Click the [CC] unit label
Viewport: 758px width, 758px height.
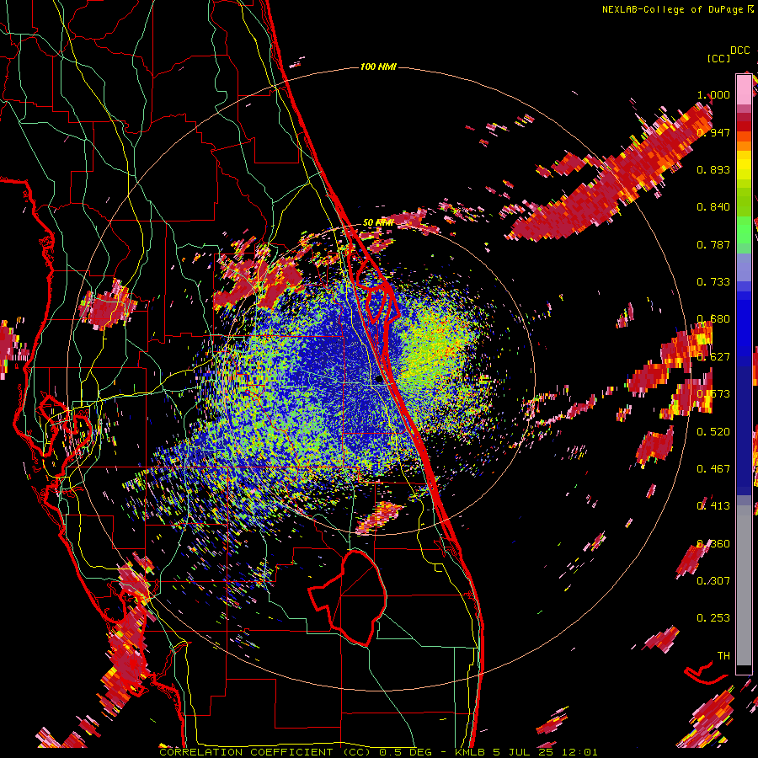pyautogui.click(x=719, y=58)
